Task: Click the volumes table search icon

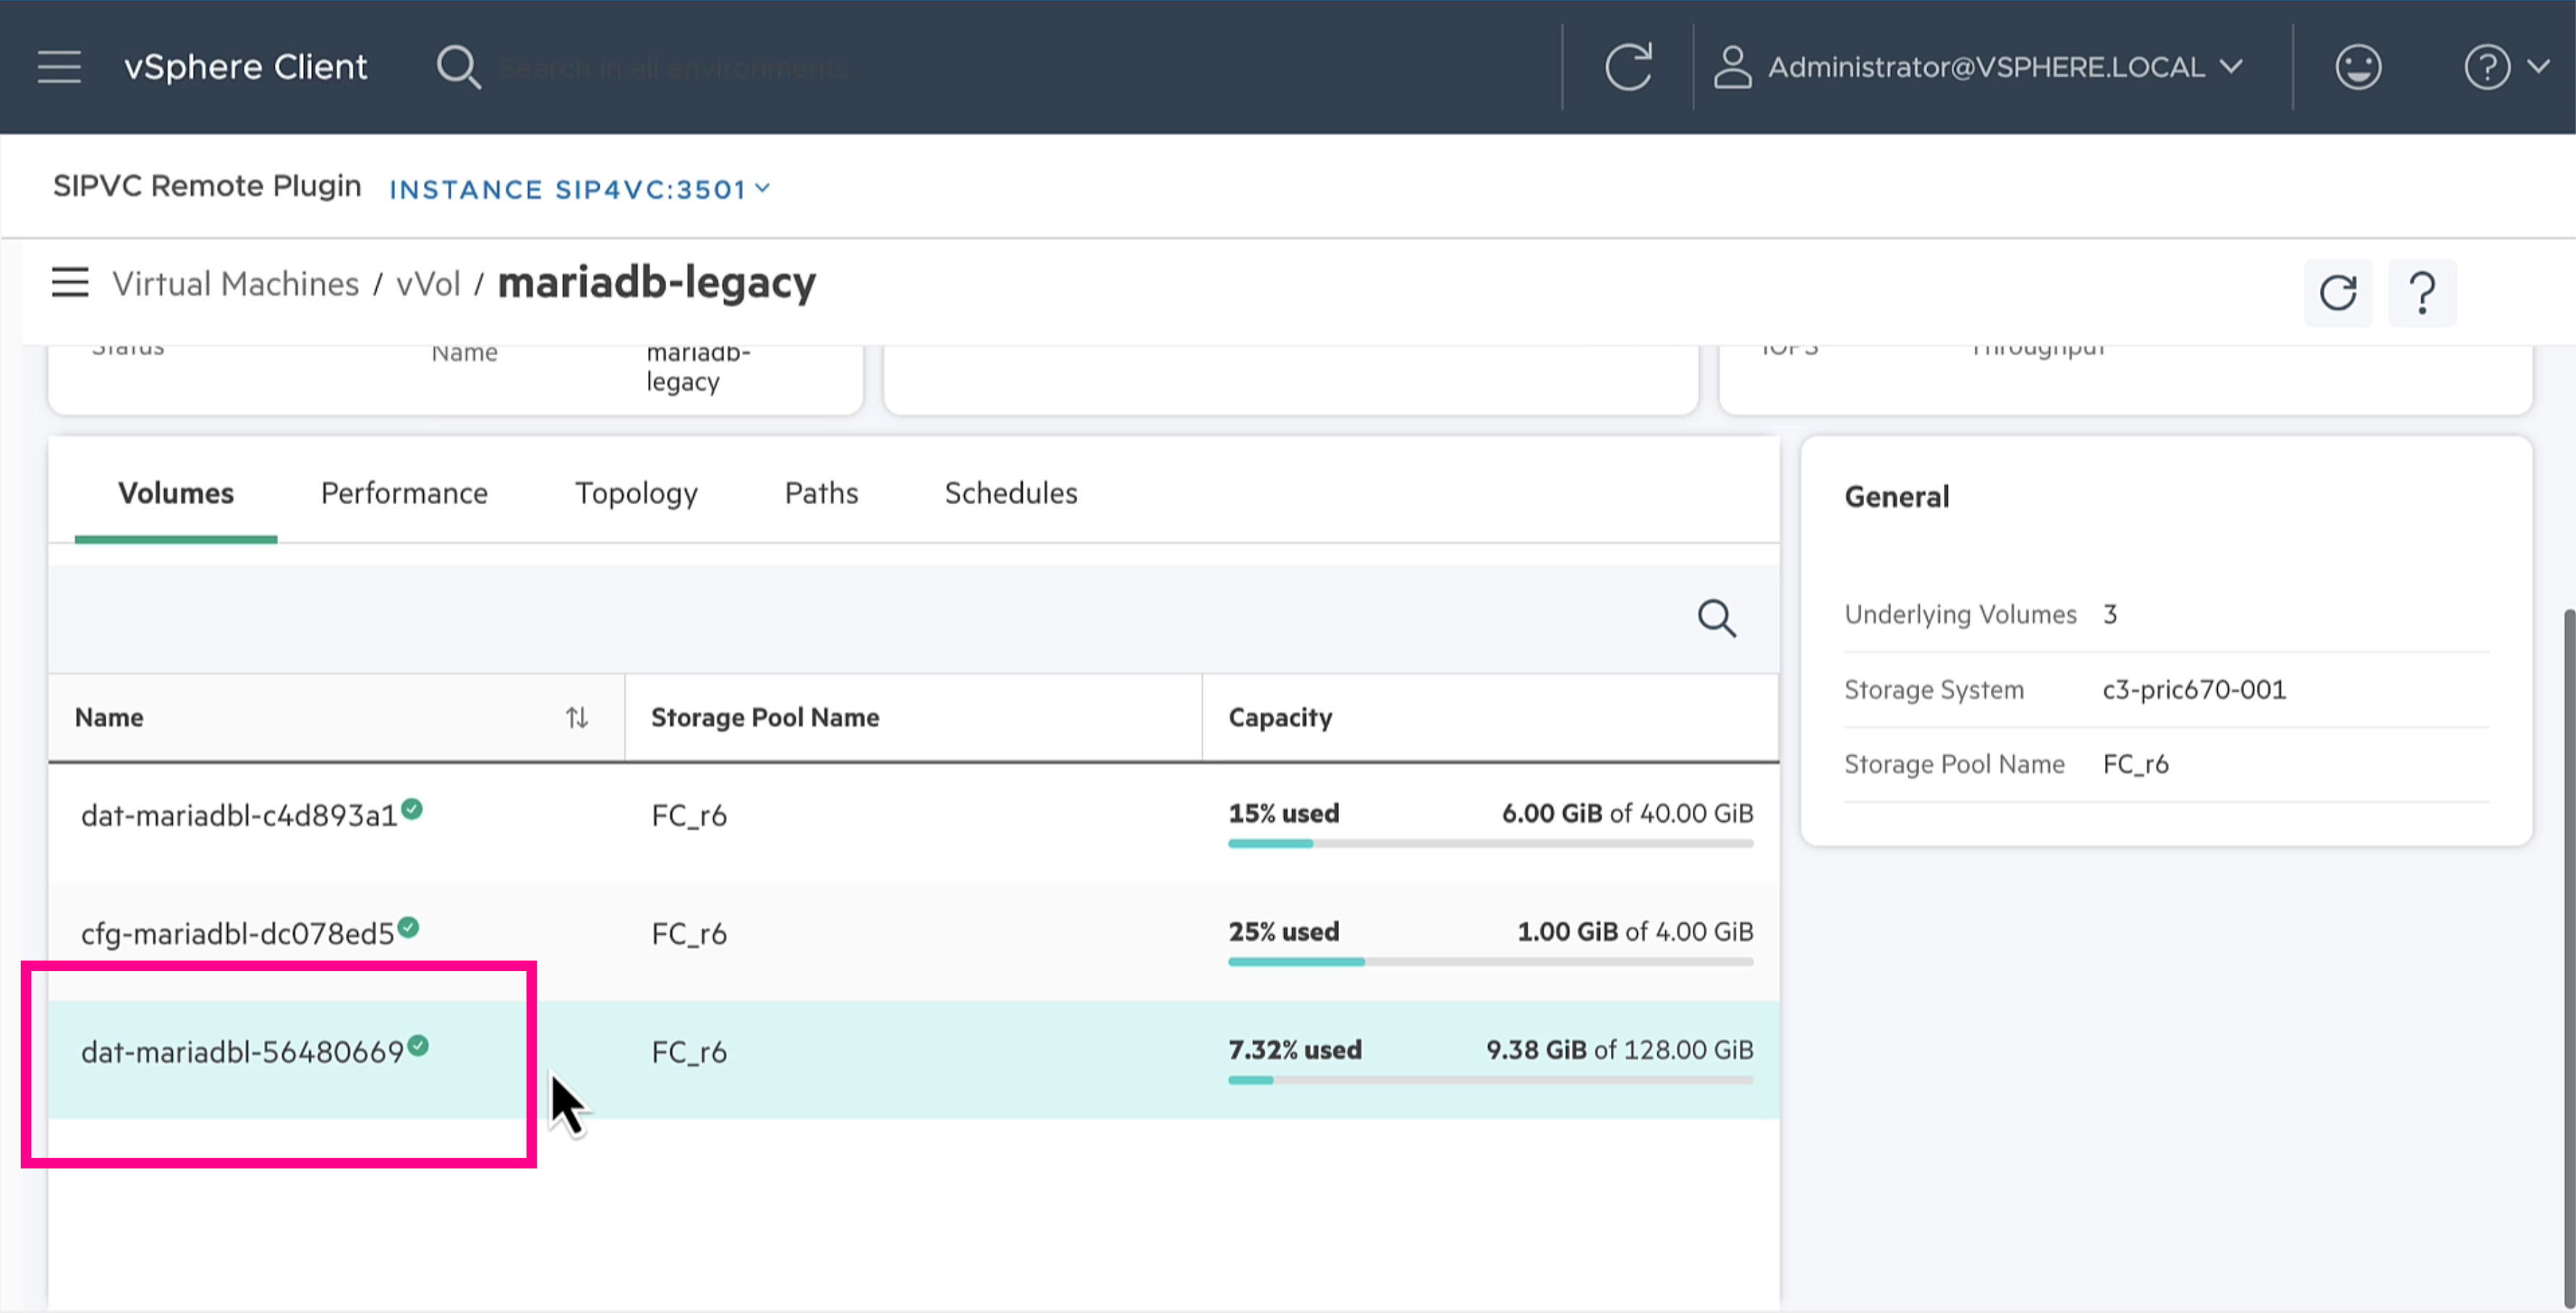Action: tap(1717, 619)
